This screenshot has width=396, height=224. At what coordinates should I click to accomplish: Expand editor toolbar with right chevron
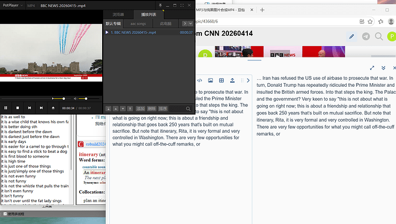pos(248,80)
